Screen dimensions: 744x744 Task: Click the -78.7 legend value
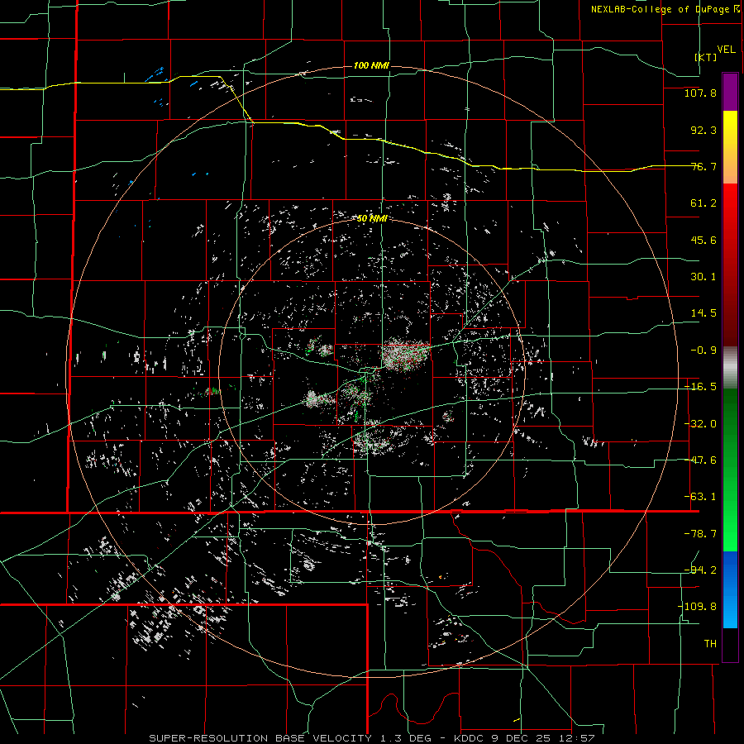(x=700, y=534)
